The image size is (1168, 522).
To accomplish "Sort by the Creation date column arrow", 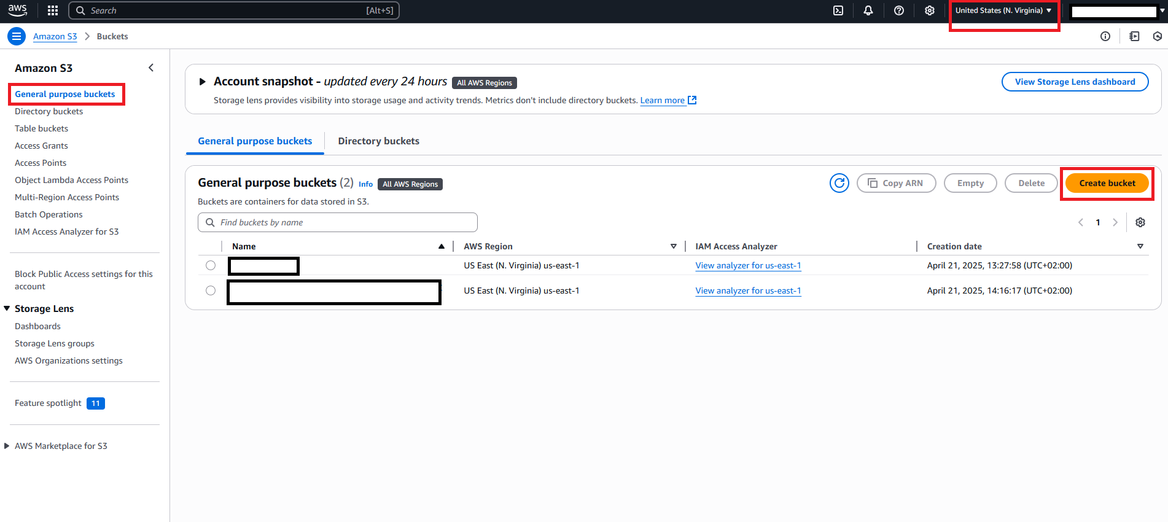I will coord(1140,246).
